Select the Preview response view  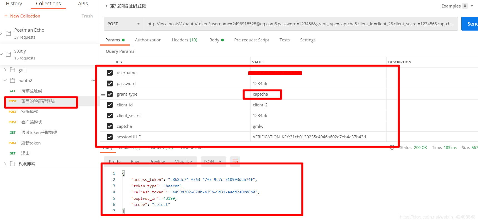(157, 161)
